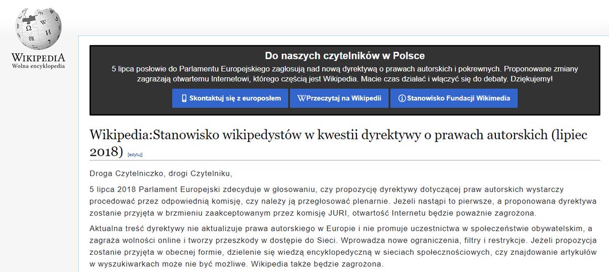
Task: Click the [edytuj] link by the heading
Action: point(135,154)
